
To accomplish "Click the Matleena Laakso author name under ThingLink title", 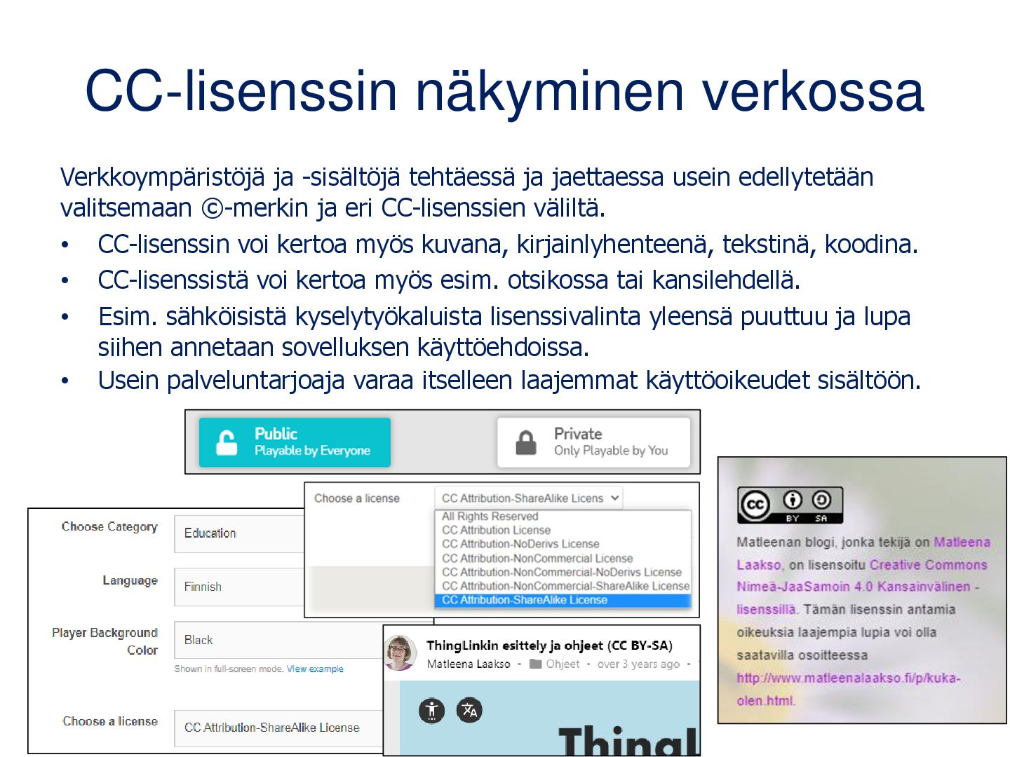I will (x=469, y=664).
